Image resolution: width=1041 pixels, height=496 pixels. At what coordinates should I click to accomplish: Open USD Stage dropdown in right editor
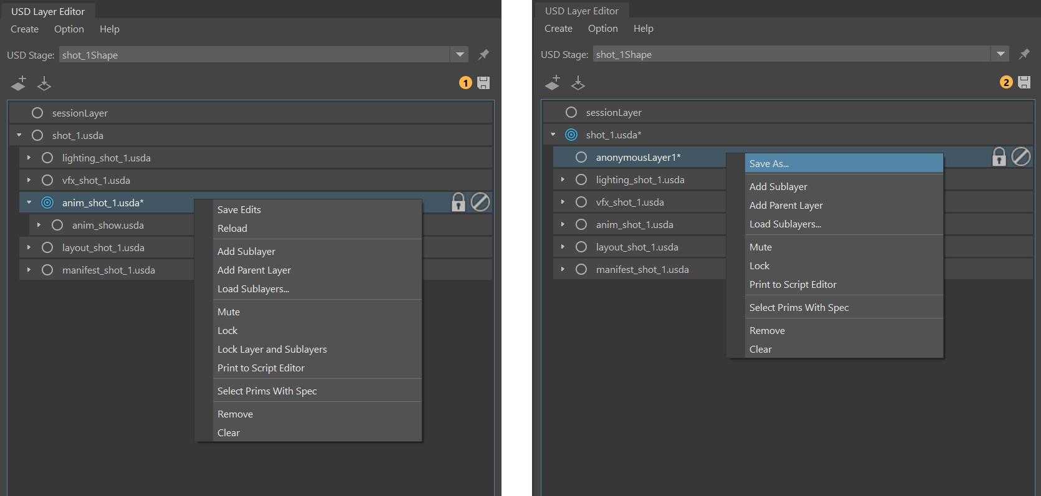(x=1001, y=54)
